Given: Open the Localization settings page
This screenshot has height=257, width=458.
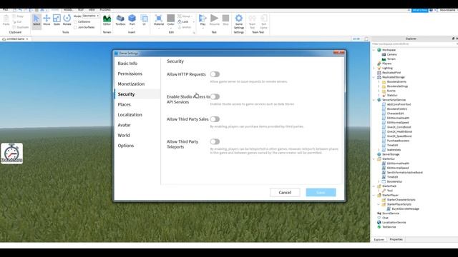Looking at the screenshot, I should pyautogui.click(x=130, y=115).
